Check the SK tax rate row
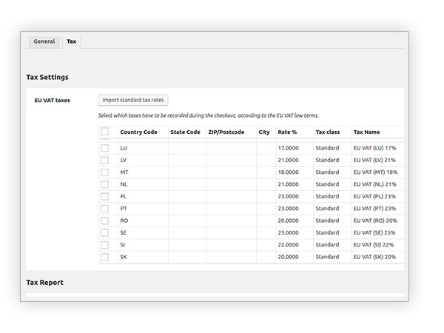The height and width of the screenshot is (333, 444). 105,257
